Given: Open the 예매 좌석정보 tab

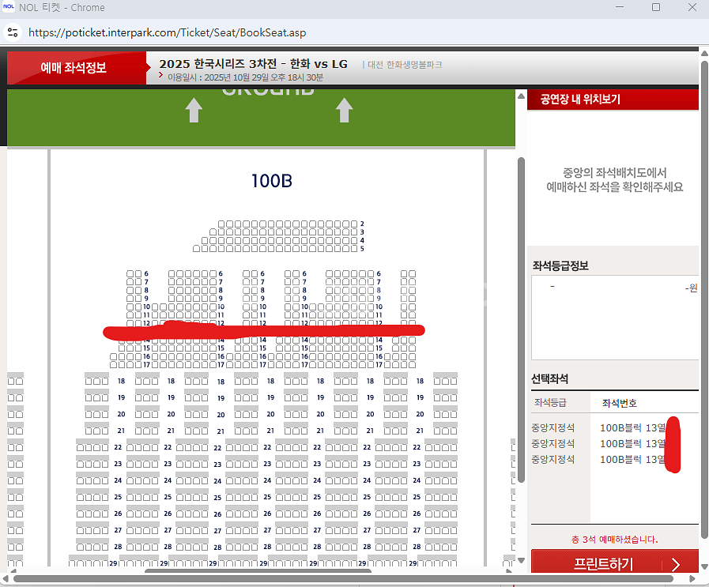Looking at the screenshot, I should tap(74, 68).
